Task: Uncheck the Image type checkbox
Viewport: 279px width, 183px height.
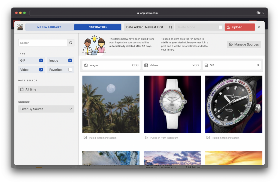Action: pos(70,60)
